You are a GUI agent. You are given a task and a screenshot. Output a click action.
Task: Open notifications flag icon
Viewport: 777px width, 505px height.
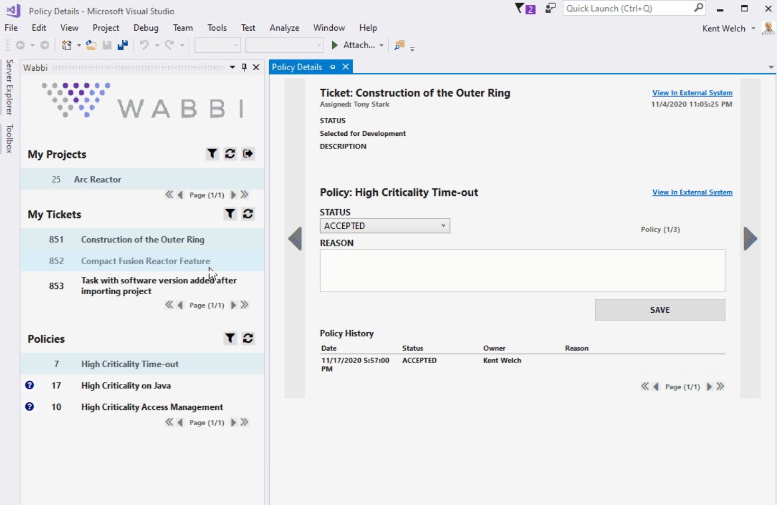pyautogui.click(x=525, y=8)
